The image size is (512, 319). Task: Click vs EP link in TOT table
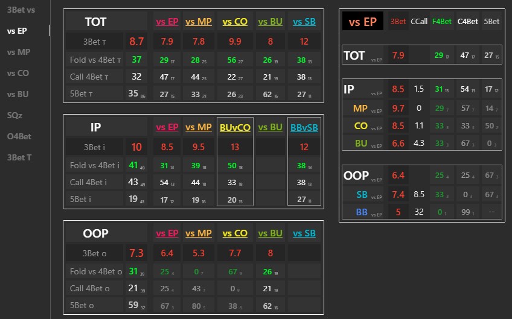tap(167, 22)
